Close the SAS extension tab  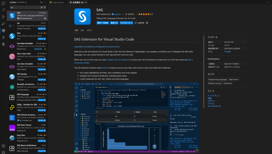click(x=86, y=2)
